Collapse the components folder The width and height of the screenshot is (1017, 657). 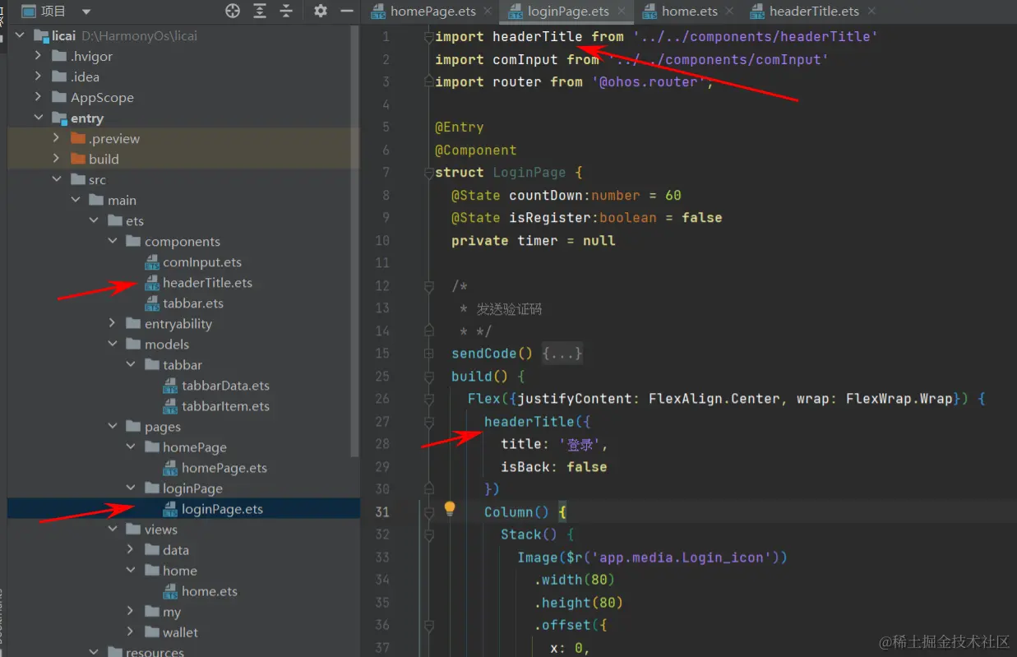point(113,242)
